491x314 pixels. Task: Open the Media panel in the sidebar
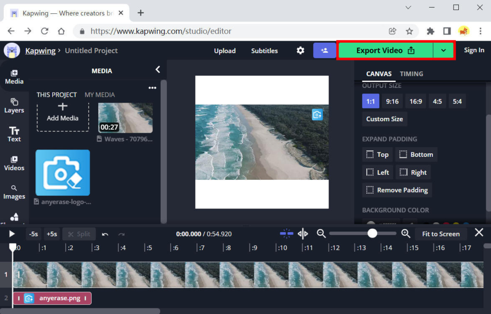14,77
